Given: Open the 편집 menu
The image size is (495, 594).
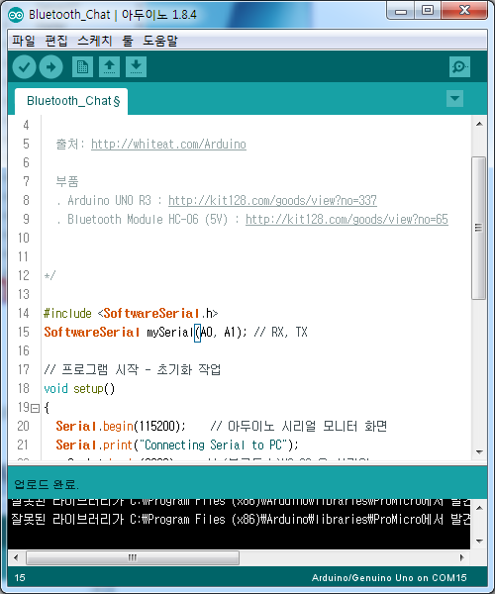Looking at the screenshot, I should pos(56,41).
